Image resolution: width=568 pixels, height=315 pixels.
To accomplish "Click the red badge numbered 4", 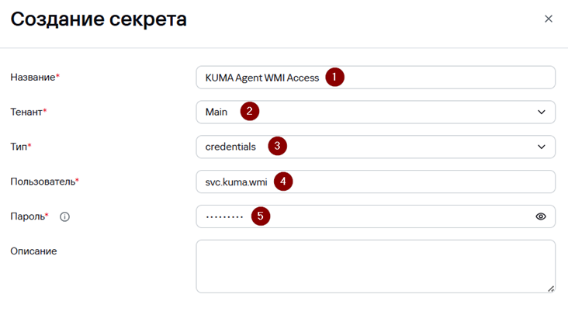I will (283, 181).
